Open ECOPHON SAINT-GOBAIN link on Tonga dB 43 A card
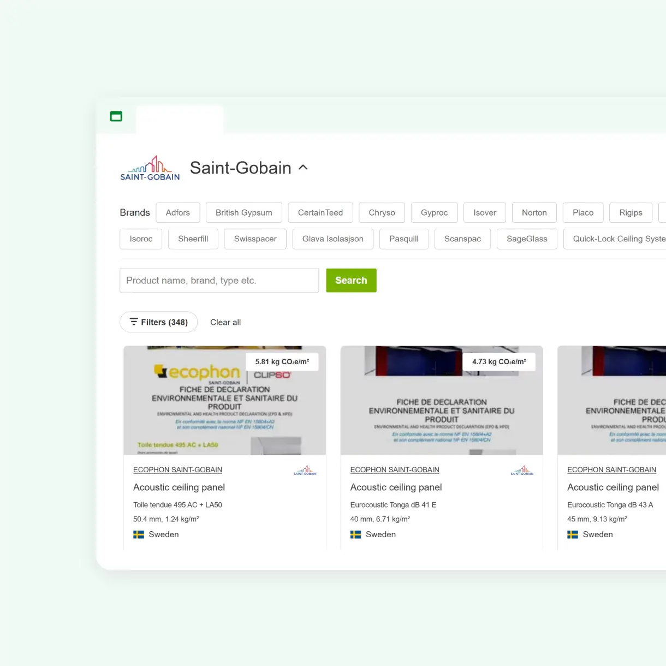666x666 pixels. pos(612,470)
